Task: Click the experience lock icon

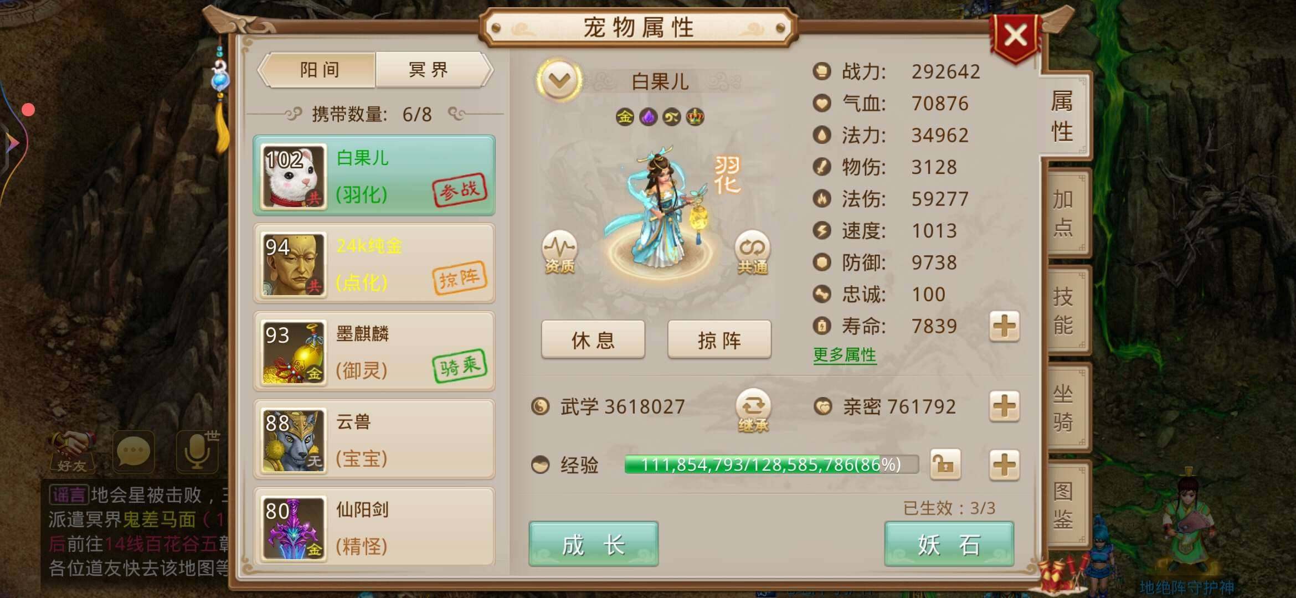Action: pyautogui.click(x=945, y=465)
